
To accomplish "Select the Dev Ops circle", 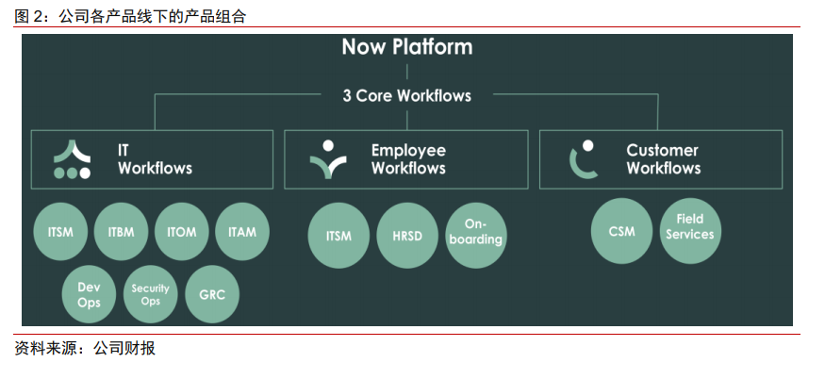I will [89, 295].
